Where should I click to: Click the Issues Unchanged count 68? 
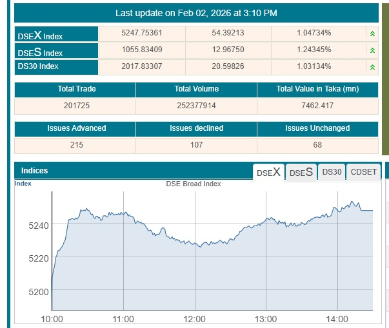(317, 145)
